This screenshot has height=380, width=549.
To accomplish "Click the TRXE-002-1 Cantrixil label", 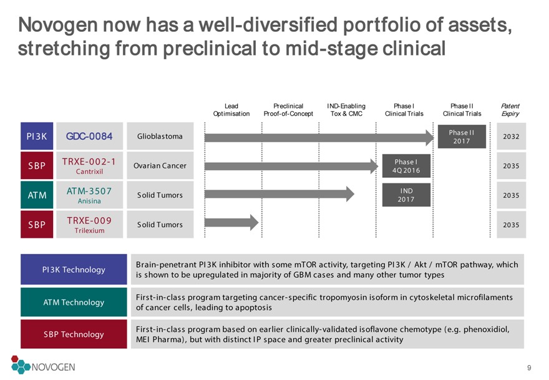I will point(90,165).
